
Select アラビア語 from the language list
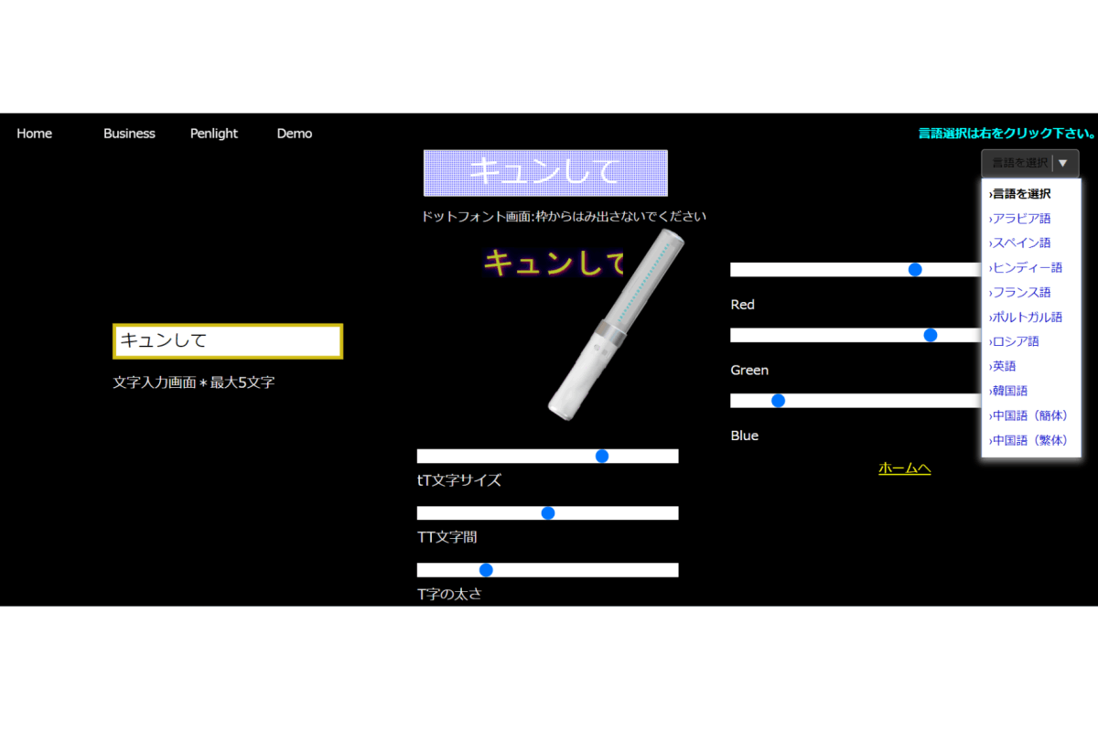pyautogui.click(x=1021, y=219)
